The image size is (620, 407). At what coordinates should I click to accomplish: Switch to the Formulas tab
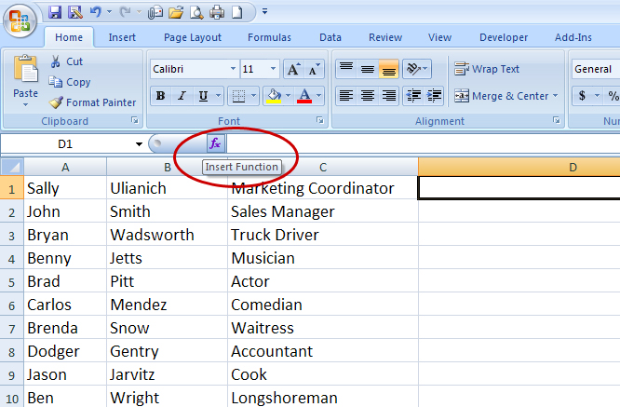pos(269,37)
